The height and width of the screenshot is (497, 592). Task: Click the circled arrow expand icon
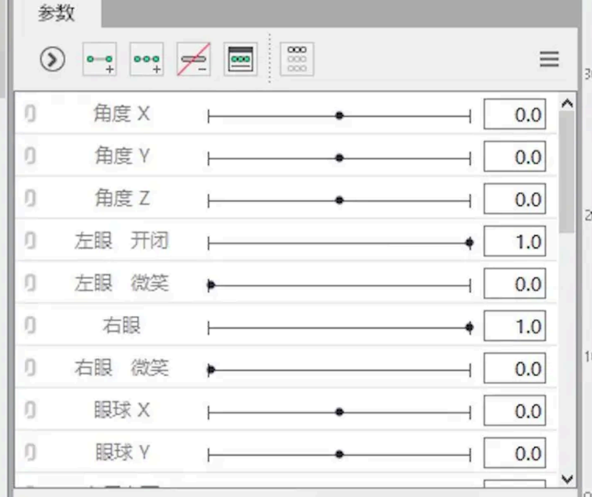click(52, 59)
